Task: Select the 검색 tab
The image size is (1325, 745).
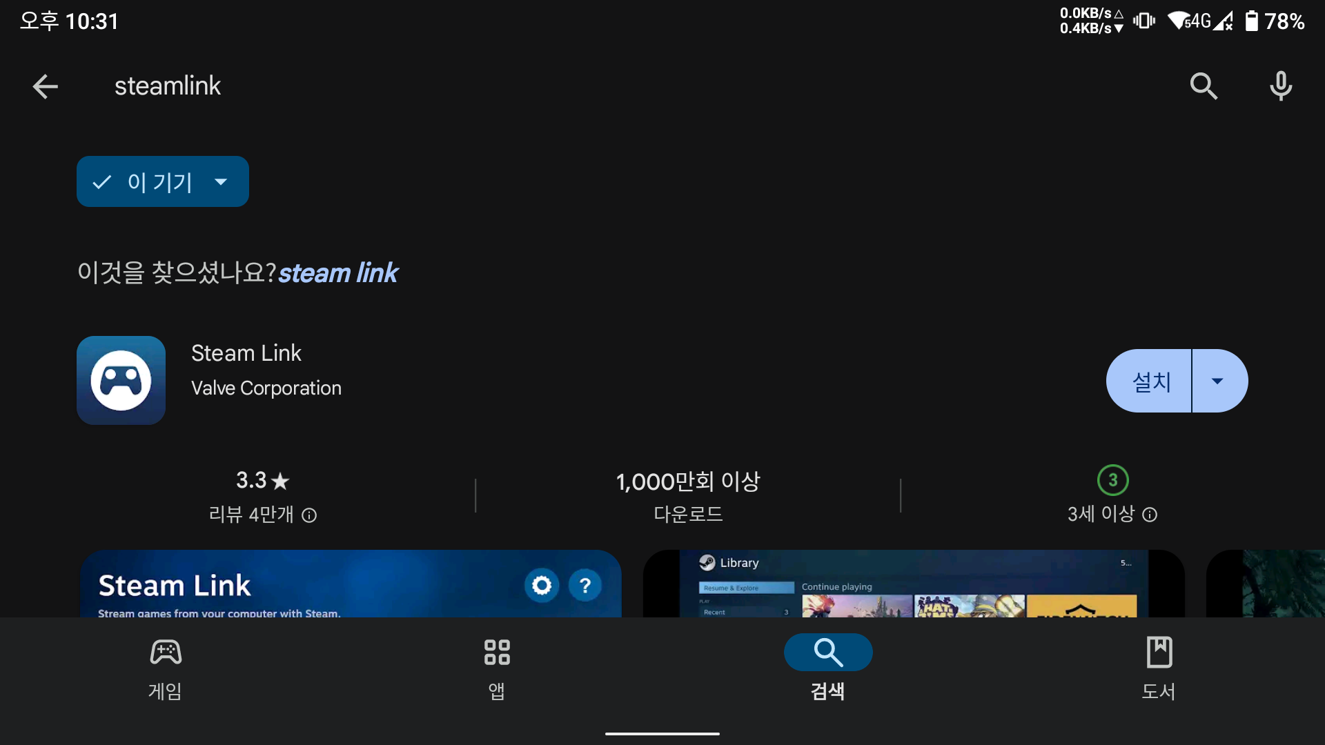Action: 827,668
